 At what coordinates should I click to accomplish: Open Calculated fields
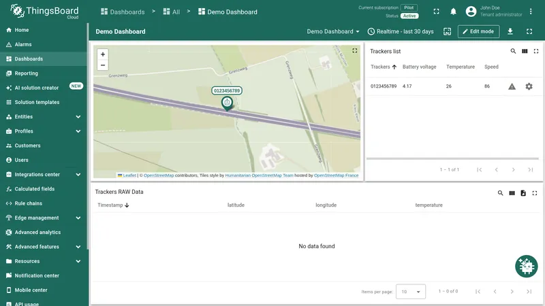coord(44,189)
